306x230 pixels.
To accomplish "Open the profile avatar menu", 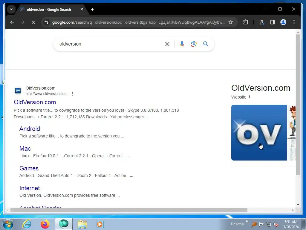I will (283, 22).
